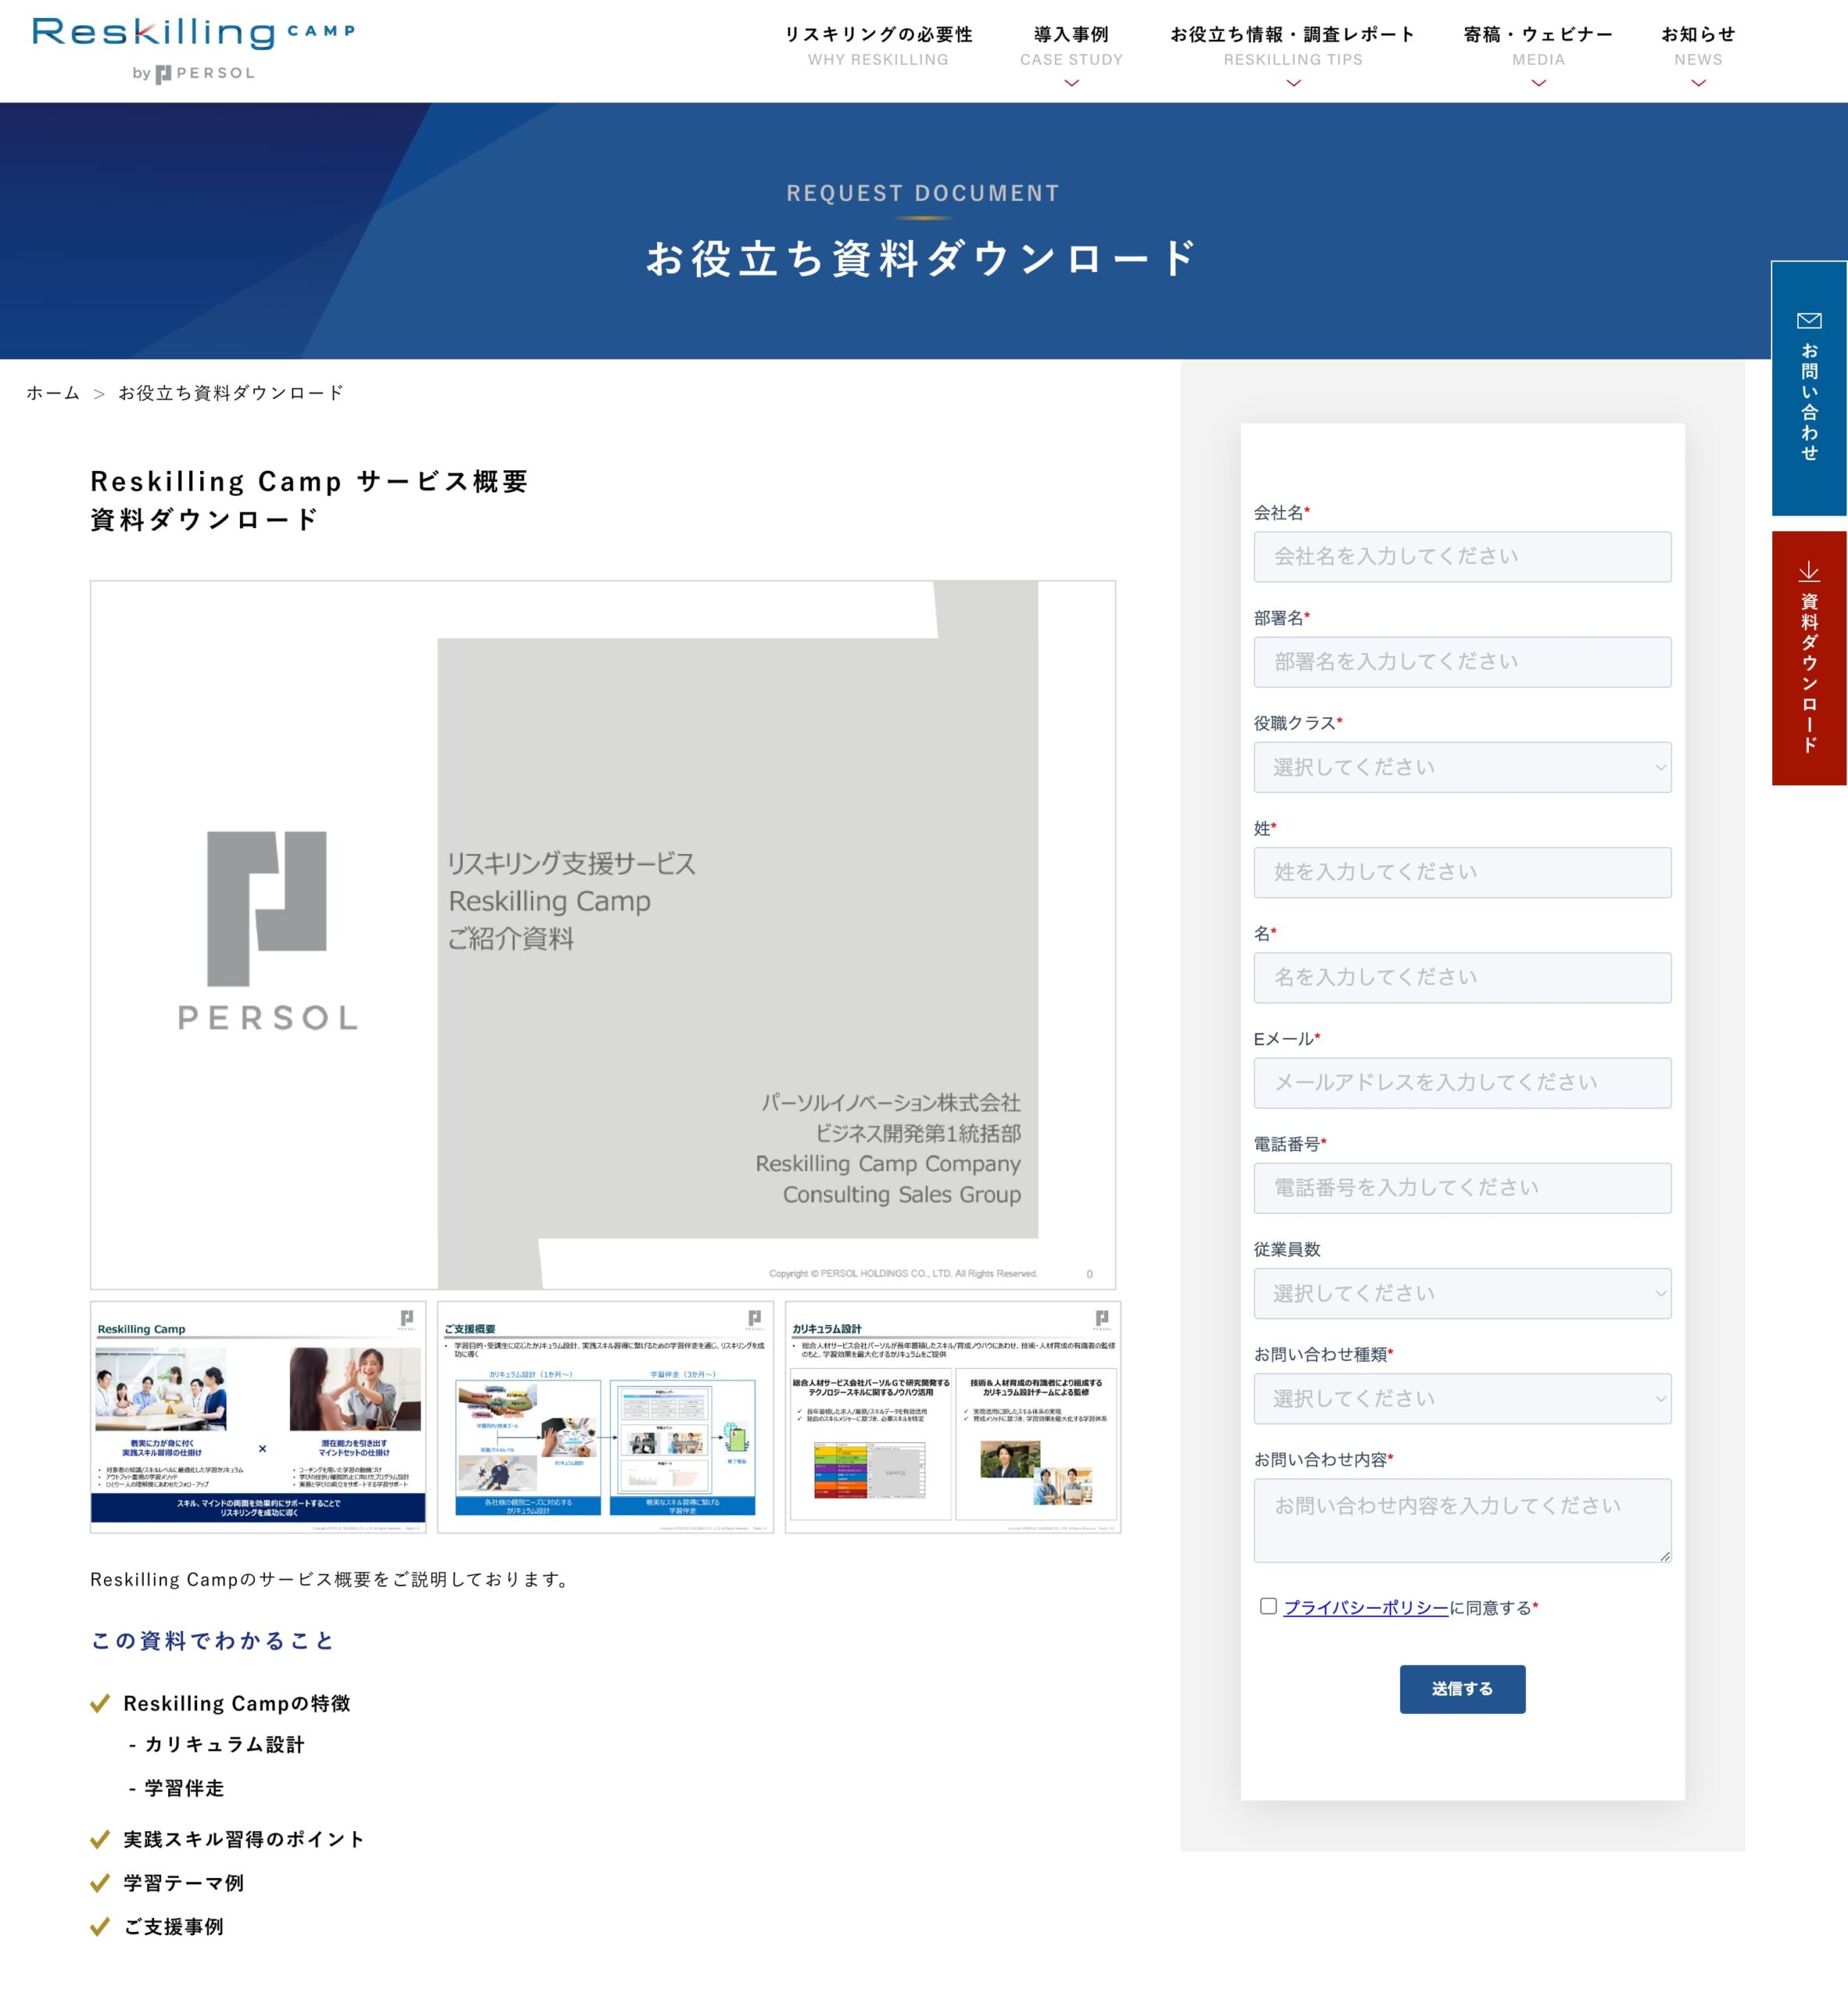Expand the chevron under NEWS
The width and height of the screenshot is (1848, 2000).
pos(1698,83)
